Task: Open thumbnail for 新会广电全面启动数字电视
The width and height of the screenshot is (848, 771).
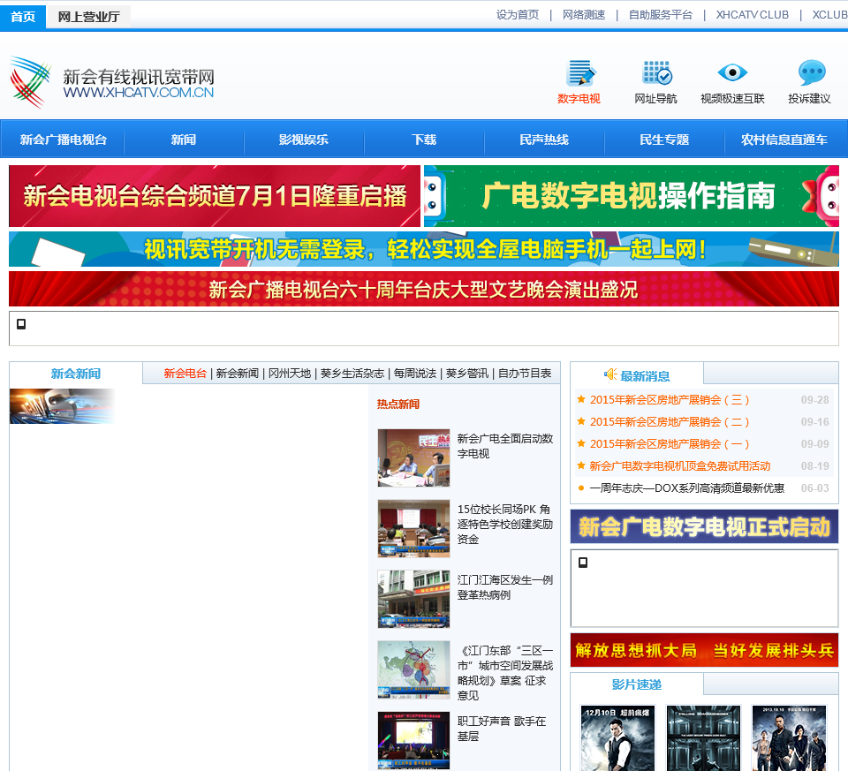Action: [x=413, y=458]
